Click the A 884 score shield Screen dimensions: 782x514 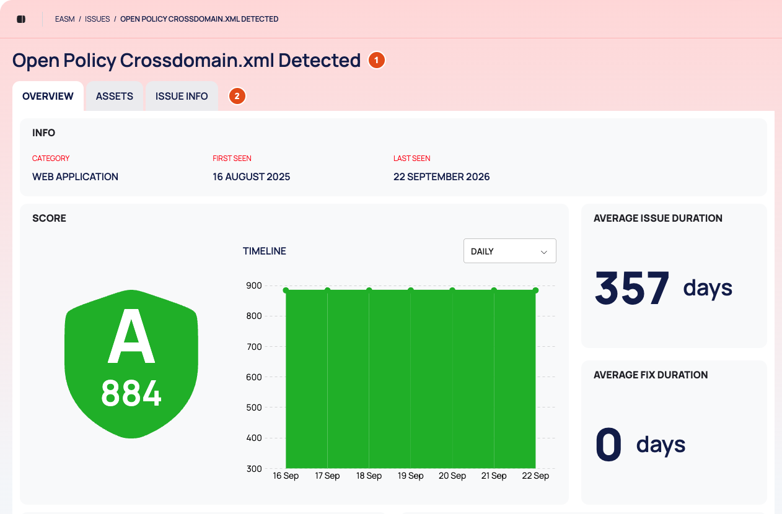(x=131, y=364)
